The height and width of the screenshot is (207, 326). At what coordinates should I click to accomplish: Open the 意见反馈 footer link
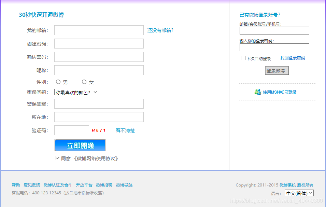click(x=32, y=185)
